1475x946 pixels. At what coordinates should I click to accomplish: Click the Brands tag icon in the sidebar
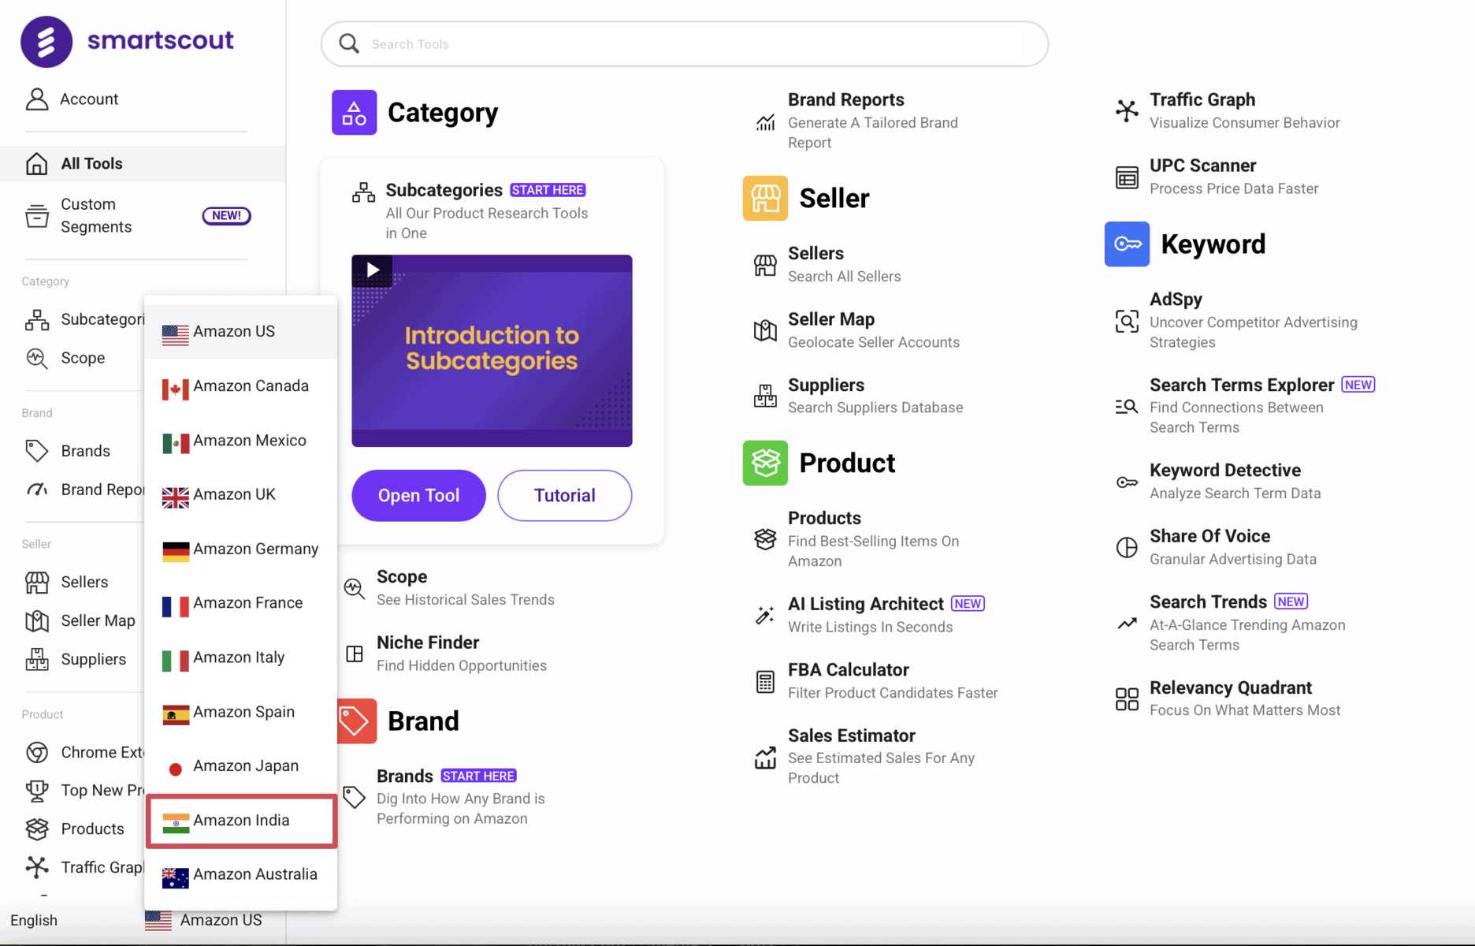pos(37,451)
